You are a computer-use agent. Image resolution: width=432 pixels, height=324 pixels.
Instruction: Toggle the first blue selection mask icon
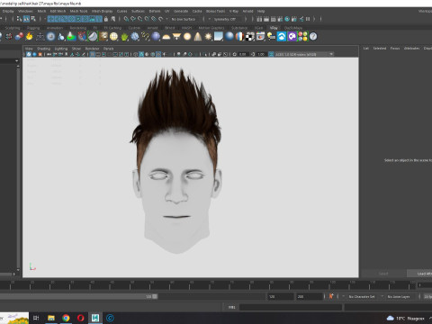point(50,19)
